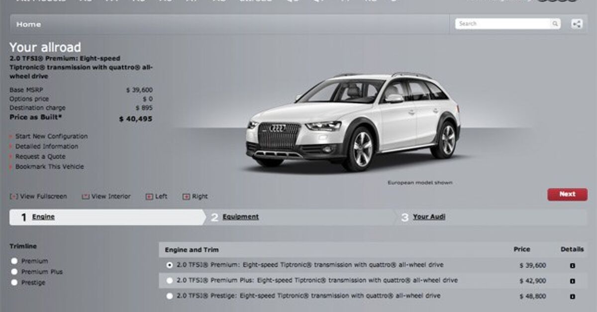Click the $48,800 price in Prestige row
The height and width of the screenshot is (312, 597).
(x=533, y=297)
